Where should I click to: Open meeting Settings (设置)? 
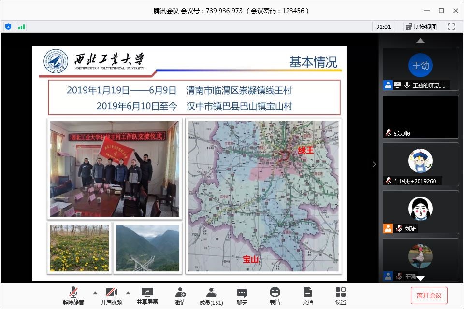coord(340,295)
